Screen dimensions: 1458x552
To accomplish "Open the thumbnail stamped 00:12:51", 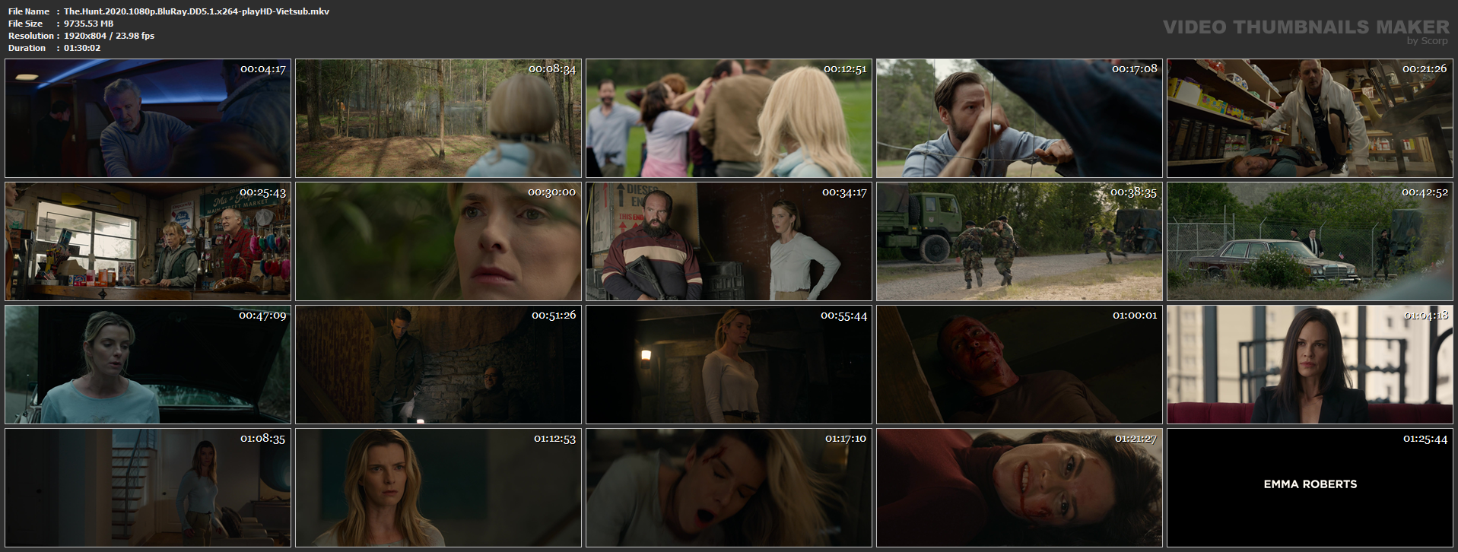I will point(729,119).
